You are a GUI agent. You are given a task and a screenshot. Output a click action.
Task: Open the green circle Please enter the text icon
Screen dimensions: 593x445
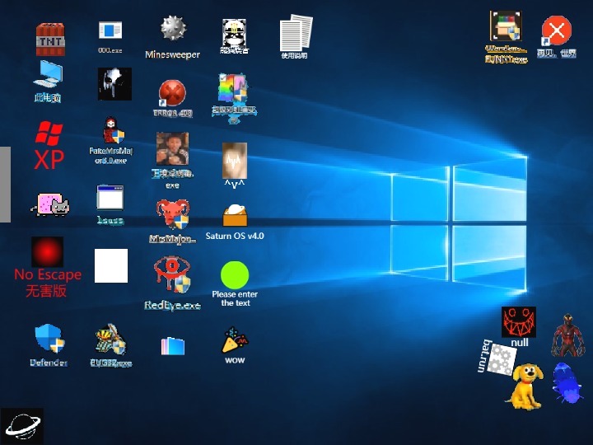pyautogui.click(x=235, y=274)
